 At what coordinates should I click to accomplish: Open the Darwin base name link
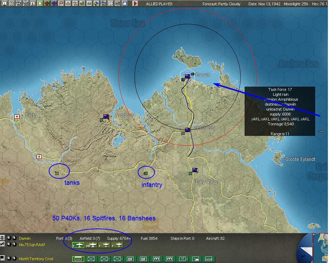point(25,238)
